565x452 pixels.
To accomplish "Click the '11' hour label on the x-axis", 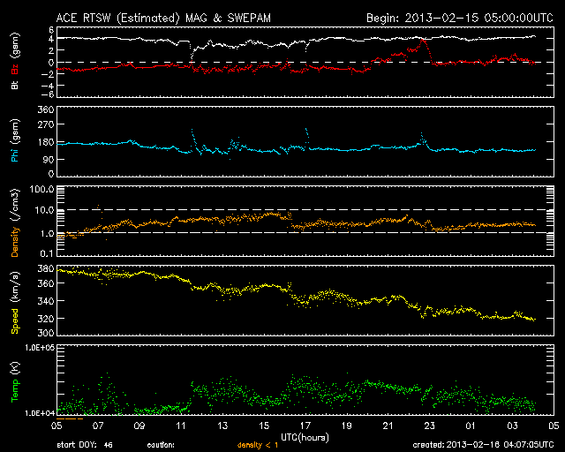I will 181,426.
